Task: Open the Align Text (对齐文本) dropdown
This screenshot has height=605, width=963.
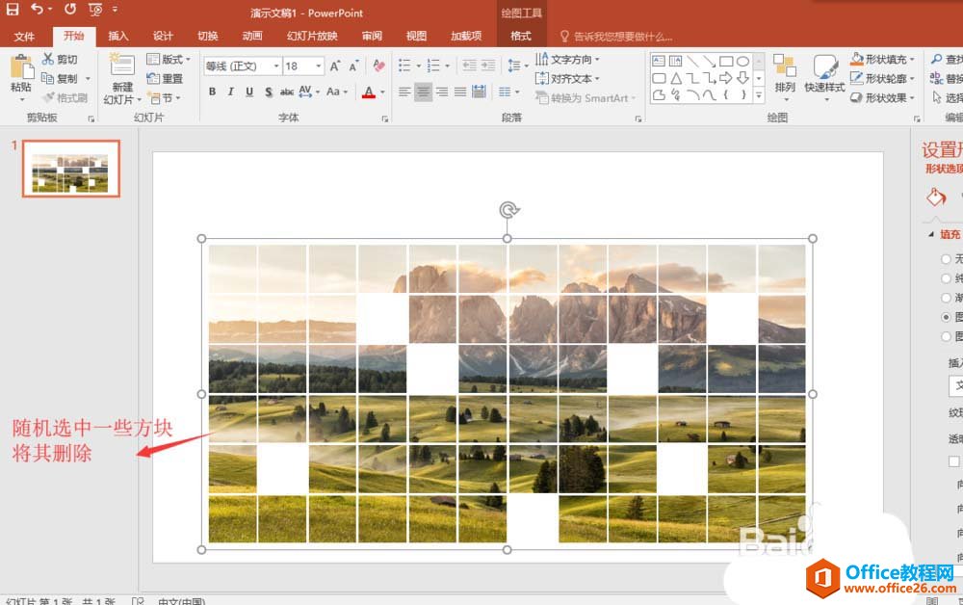Action: coord(567,79)
